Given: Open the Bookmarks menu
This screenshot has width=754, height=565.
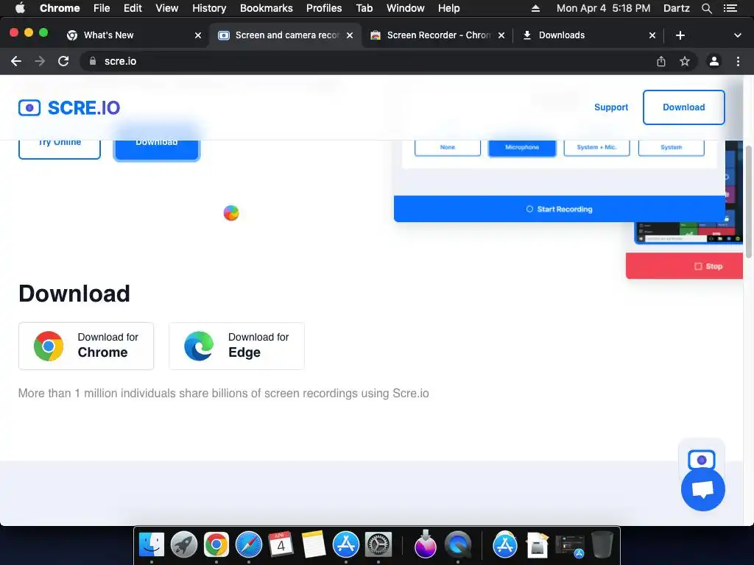Looking at the screenshot, I should point(267,8).
